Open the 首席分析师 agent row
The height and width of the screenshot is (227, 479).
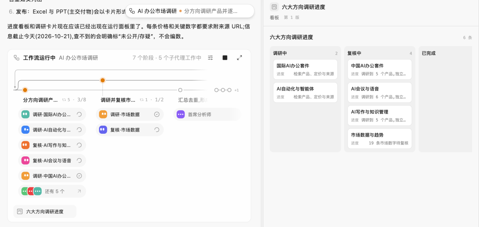click(208, 115)
